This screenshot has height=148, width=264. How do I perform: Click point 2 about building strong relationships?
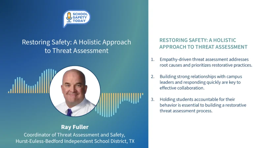point(201,82)
